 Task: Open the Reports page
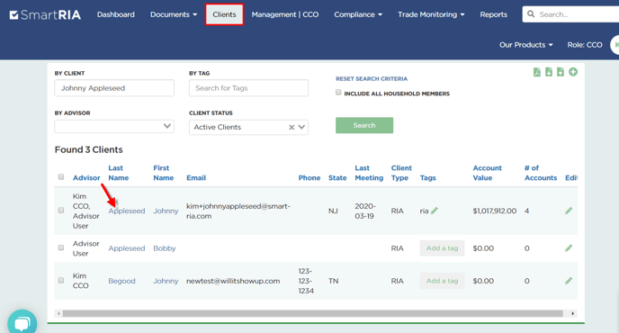(x=493, y=14)
